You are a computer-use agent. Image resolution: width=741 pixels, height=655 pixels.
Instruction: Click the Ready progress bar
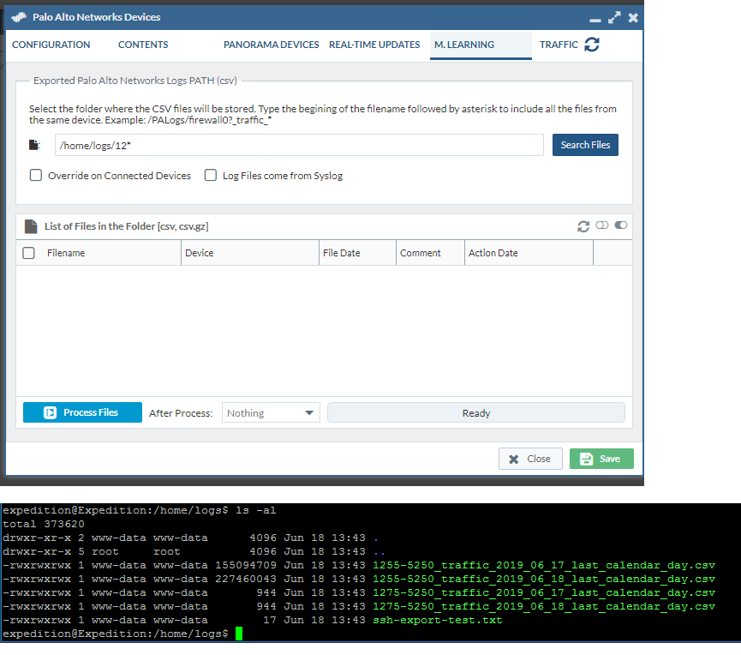pyautogui.click(x=475, y=413)
